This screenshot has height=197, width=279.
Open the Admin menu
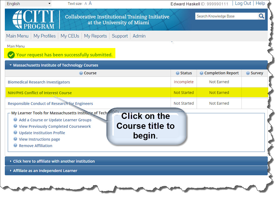pyautogui.click(x=139, y=36)
